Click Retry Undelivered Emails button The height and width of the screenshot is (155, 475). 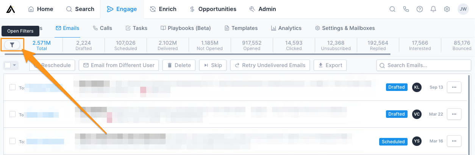point(270,65)
